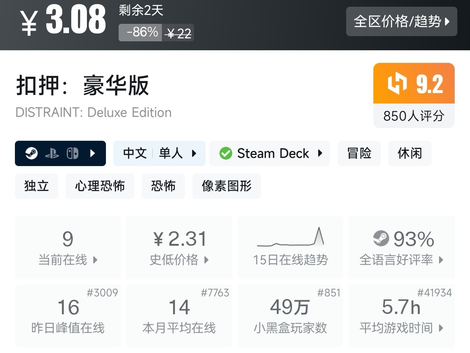Click the Heybox logo in score badge
The height and width of the screenshot is (353, 470).
tap(397, 83)
